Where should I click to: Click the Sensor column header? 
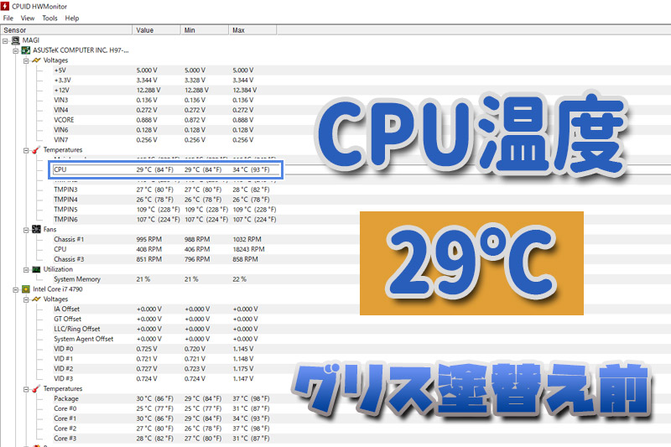tap(66, 30)
